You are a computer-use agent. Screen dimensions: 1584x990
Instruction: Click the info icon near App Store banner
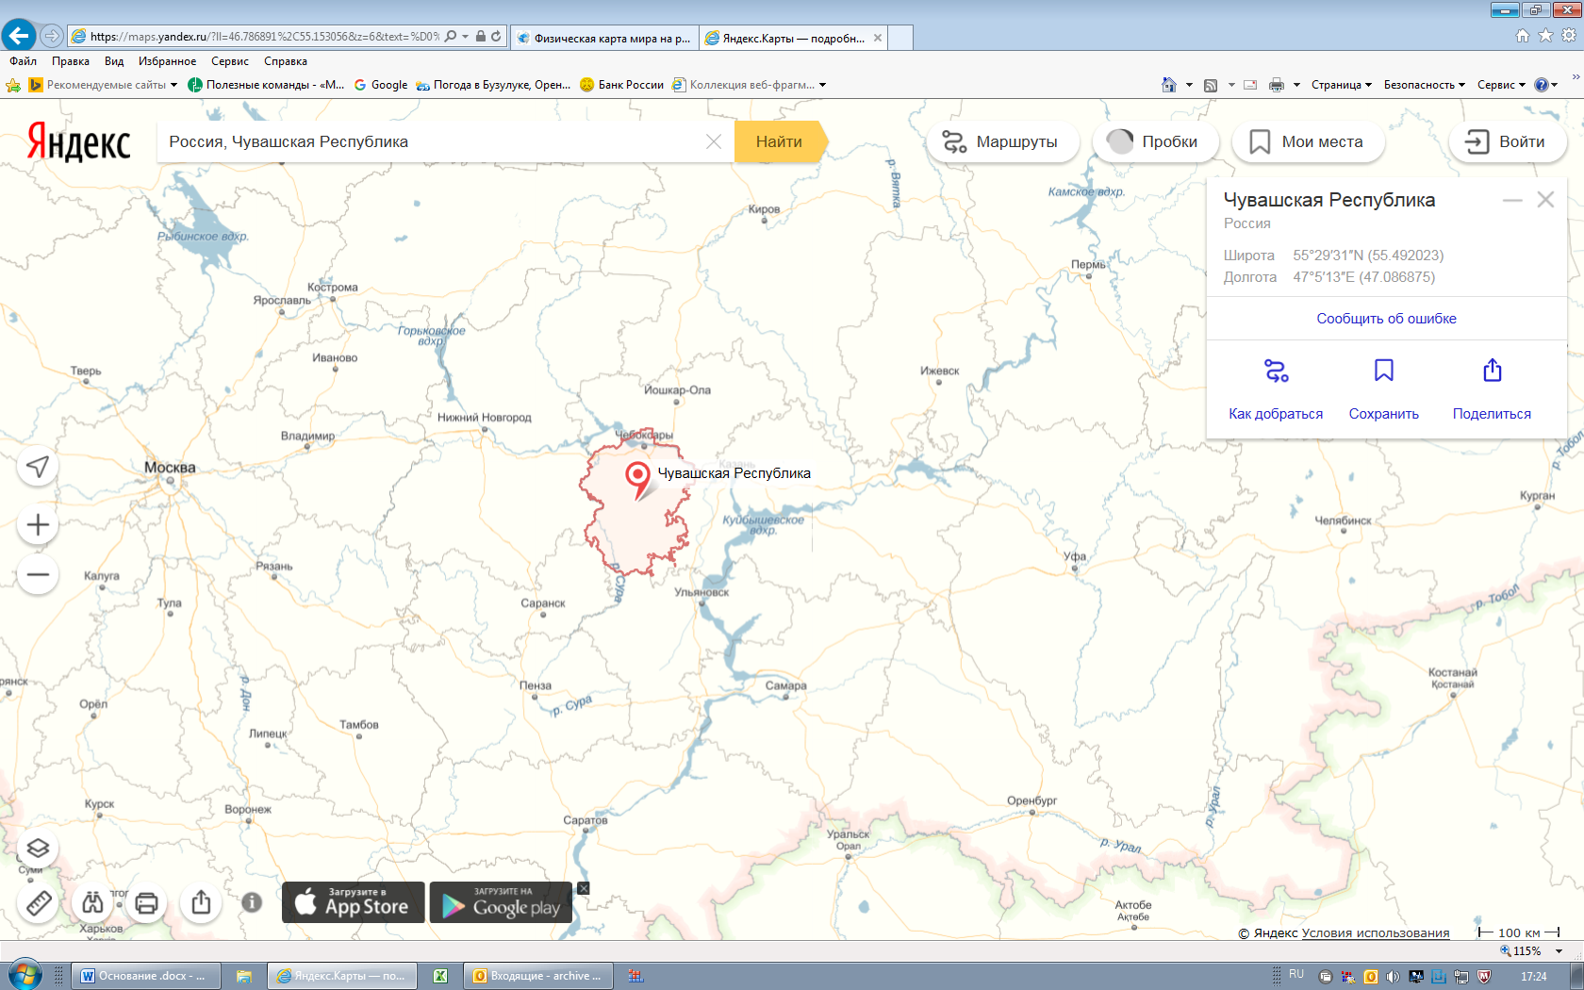pyautogui.click(x=252, y=902)
